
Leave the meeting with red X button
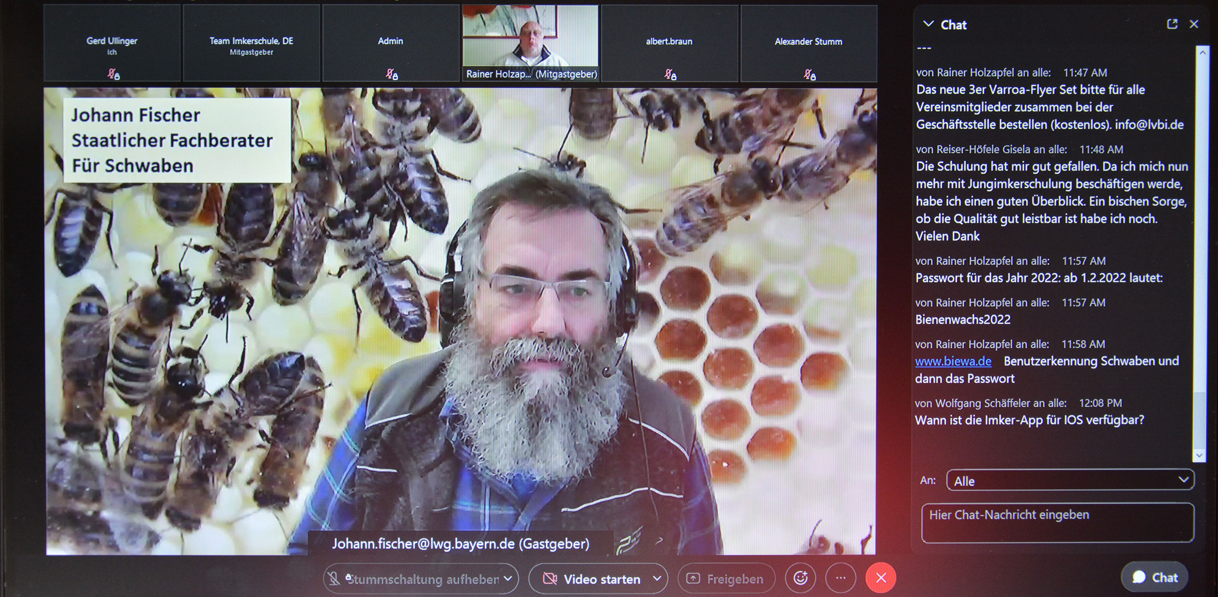(x=881, y=578)
